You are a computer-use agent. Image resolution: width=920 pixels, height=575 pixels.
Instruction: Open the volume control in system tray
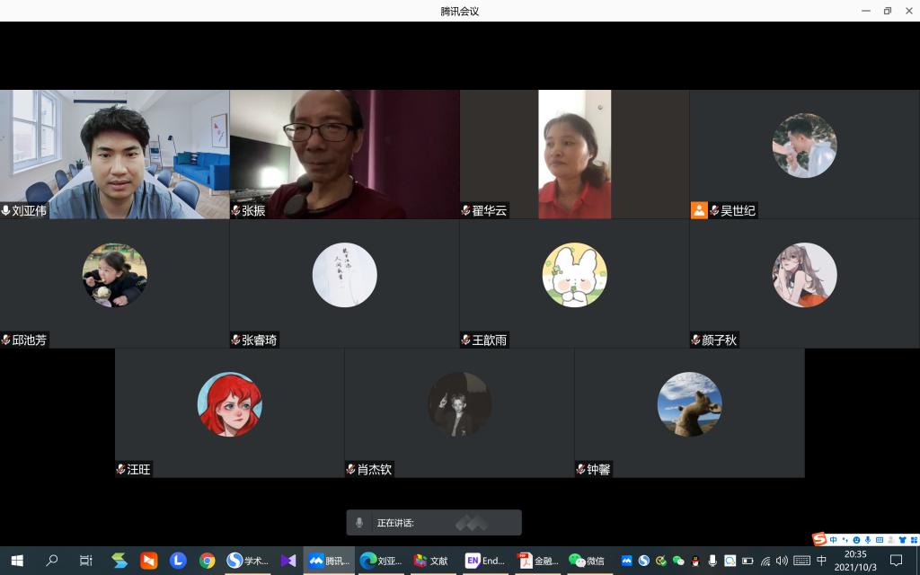(782, 561)
